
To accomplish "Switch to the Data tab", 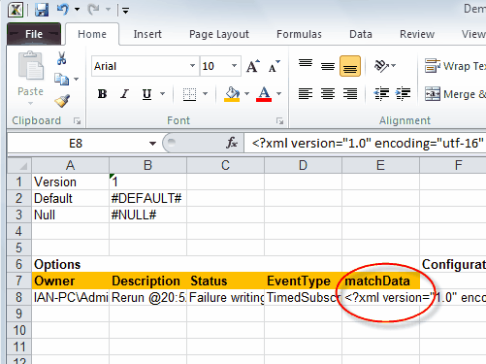I will pos(361,34).
